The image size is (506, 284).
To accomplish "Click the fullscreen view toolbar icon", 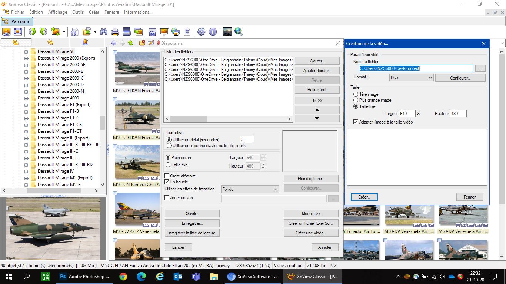I will click(x=18, y=32).
